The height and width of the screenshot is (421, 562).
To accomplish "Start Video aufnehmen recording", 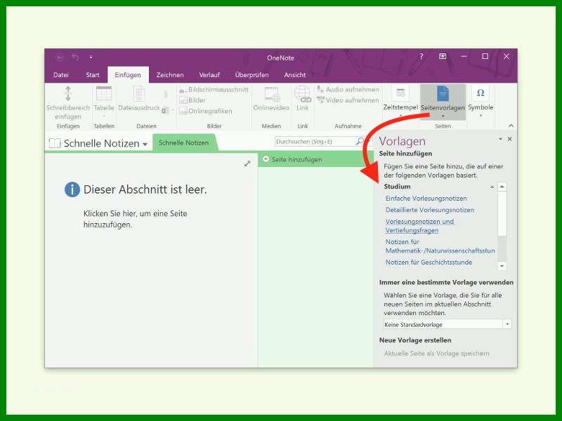I will (348, 100).
